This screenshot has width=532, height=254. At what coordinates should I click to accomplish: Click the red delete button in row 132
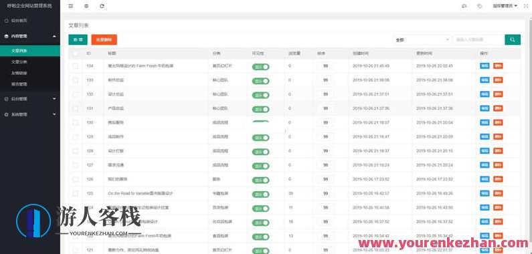pos(498,94)
